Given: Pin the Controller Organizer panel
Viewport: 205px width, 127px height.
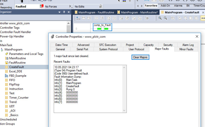Looking at the screenshot, I should pos(64,12).
